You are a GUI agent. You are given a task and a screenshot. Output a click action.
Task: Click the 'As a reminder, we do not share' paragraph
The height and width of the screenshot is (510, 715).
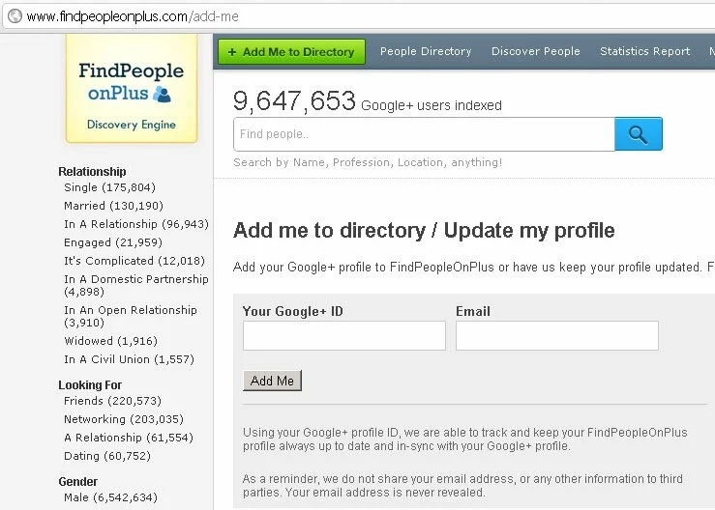(x=462, y=486)
